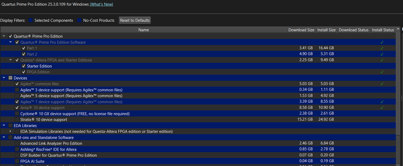Select the Part 1 install size 16.44 GB
The width and height of the screenshot is (403, 166).
pos(326,48)
